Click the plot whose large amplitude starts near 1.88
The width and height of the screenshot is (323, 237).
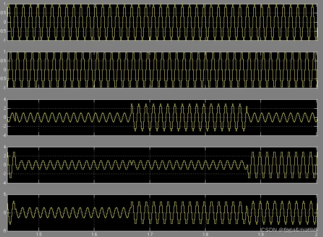(x=162, y=165)
